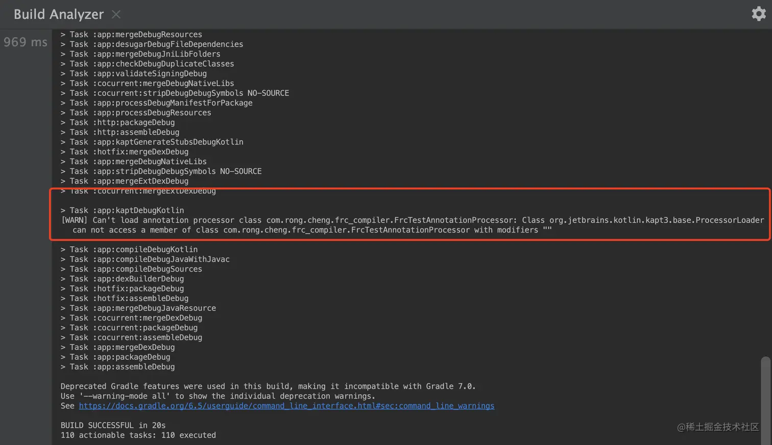Close the Build Analyzer tab

point(116,14)
